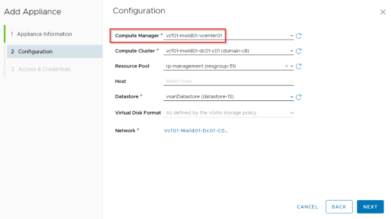Close the Add Appliance dialog
The image size is (391, 219).
tap(383, 12)
